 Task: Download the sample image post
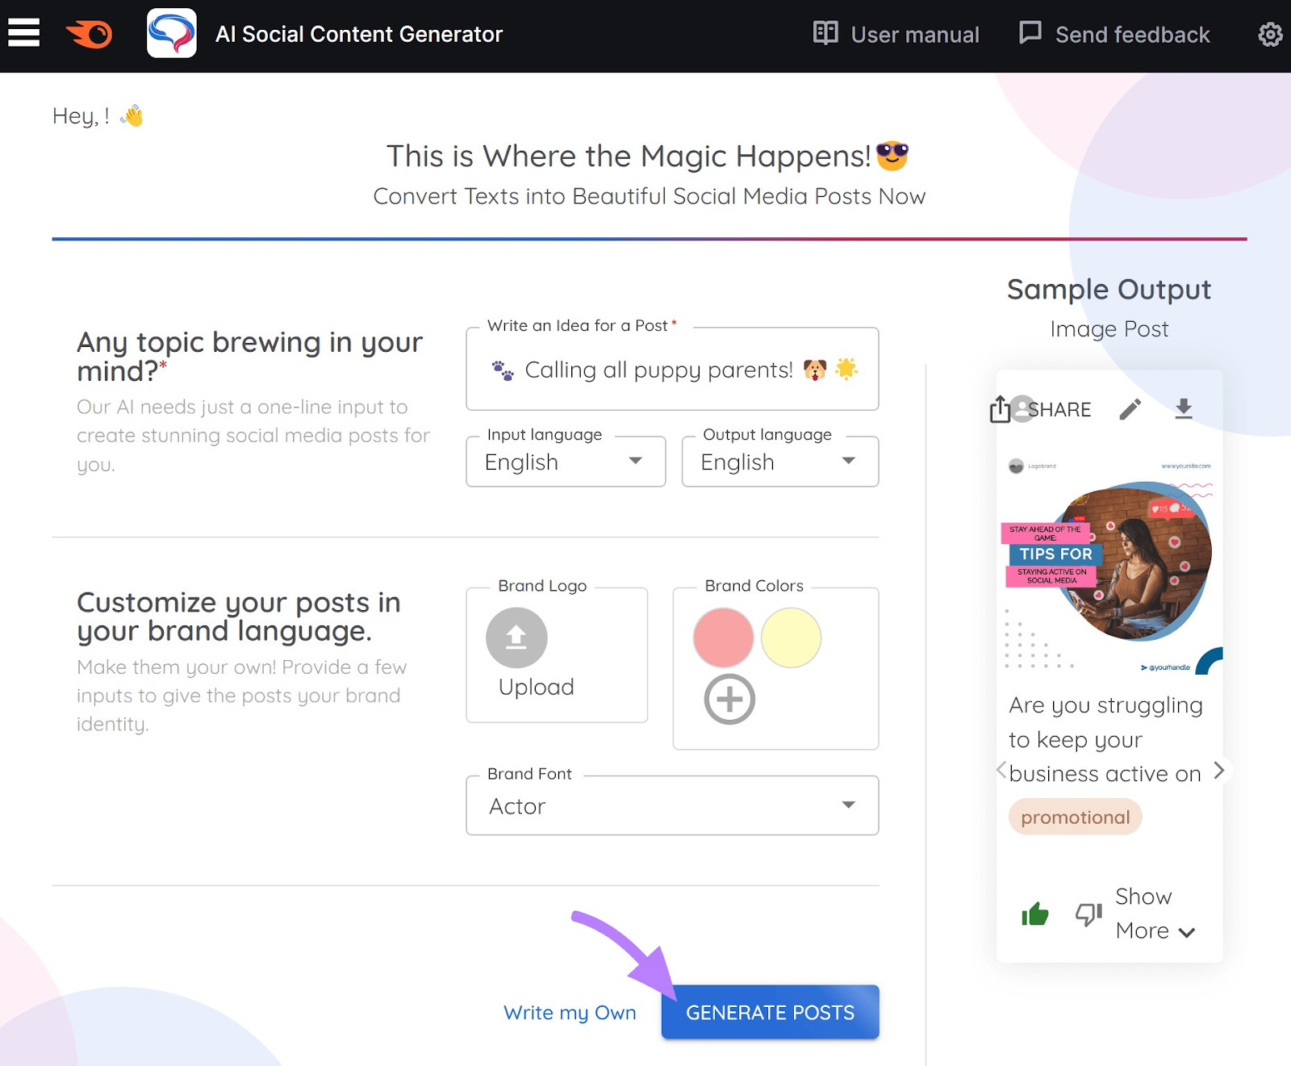pos(1184,409)
